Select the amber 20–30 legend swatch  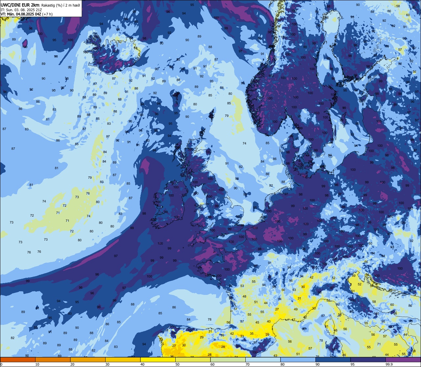tap(88, 359)
